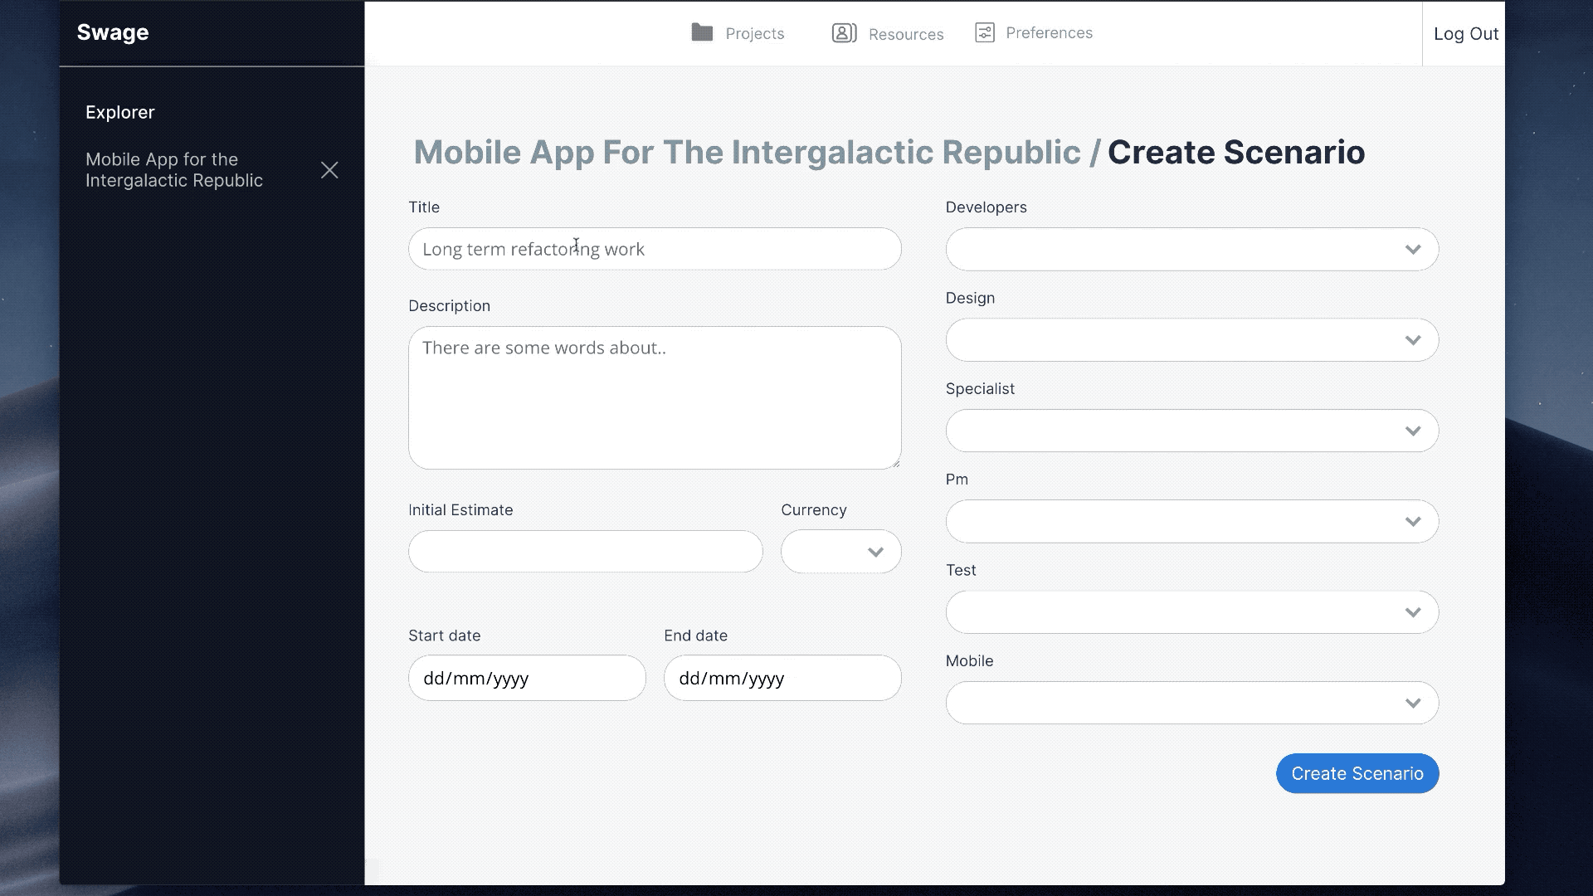Screen dimensions: 1593x896
Task: Open the Design dropdown
Action: pyautogui.click(x=1191, y=340)
